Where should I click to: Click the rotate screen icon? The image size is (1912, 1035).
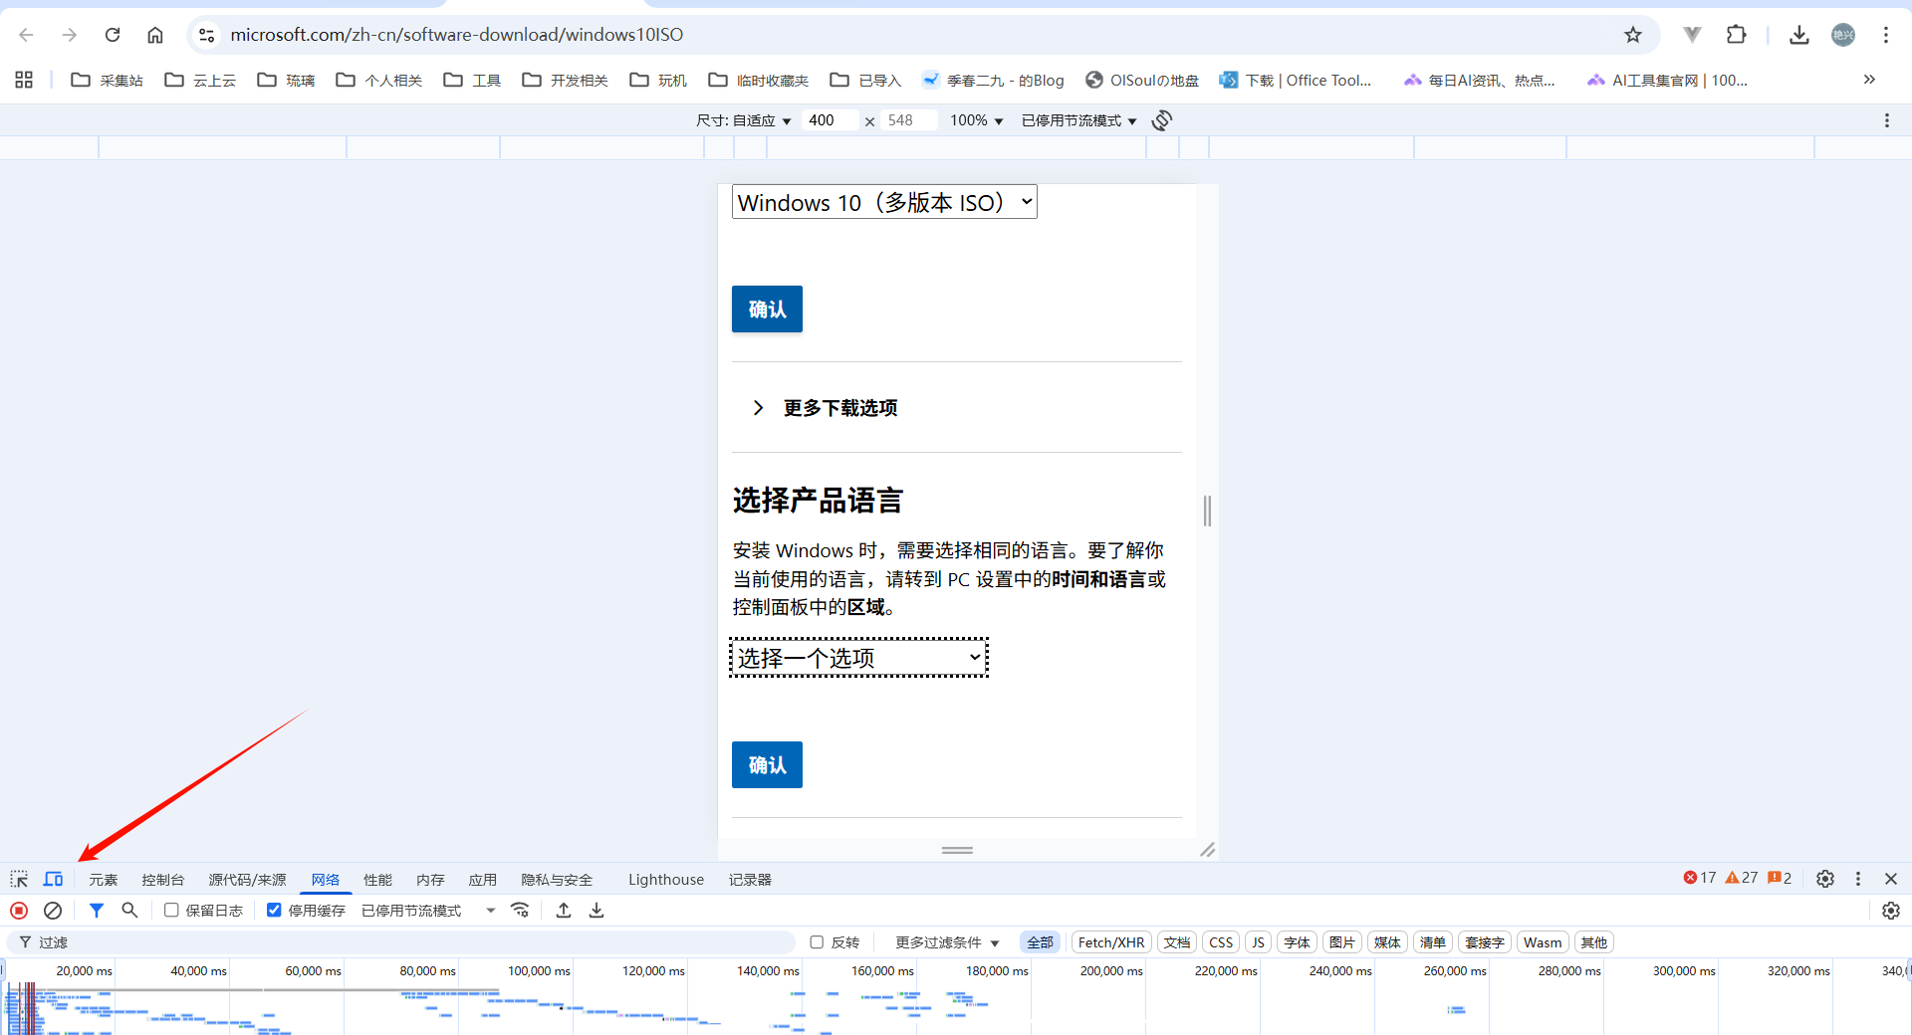coord(1161,120)
